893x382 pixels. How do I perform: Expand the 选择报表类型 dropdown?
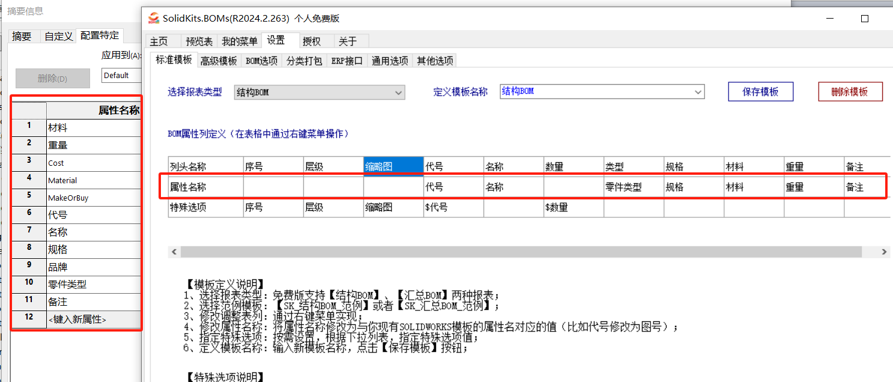point(398,91)
